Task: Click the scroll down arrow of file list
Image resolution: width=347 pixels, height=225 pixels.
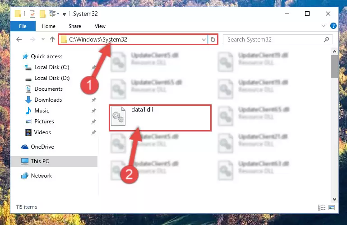Action: click(x=334, y=199)
